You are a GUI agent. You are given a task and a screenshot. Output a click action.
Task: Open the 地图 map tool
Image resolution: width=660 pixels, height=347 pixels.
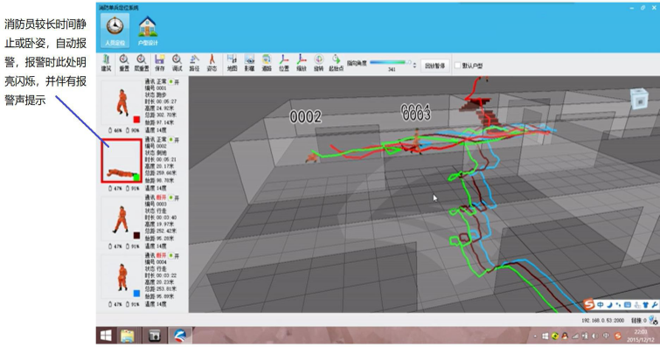[232, 62]
